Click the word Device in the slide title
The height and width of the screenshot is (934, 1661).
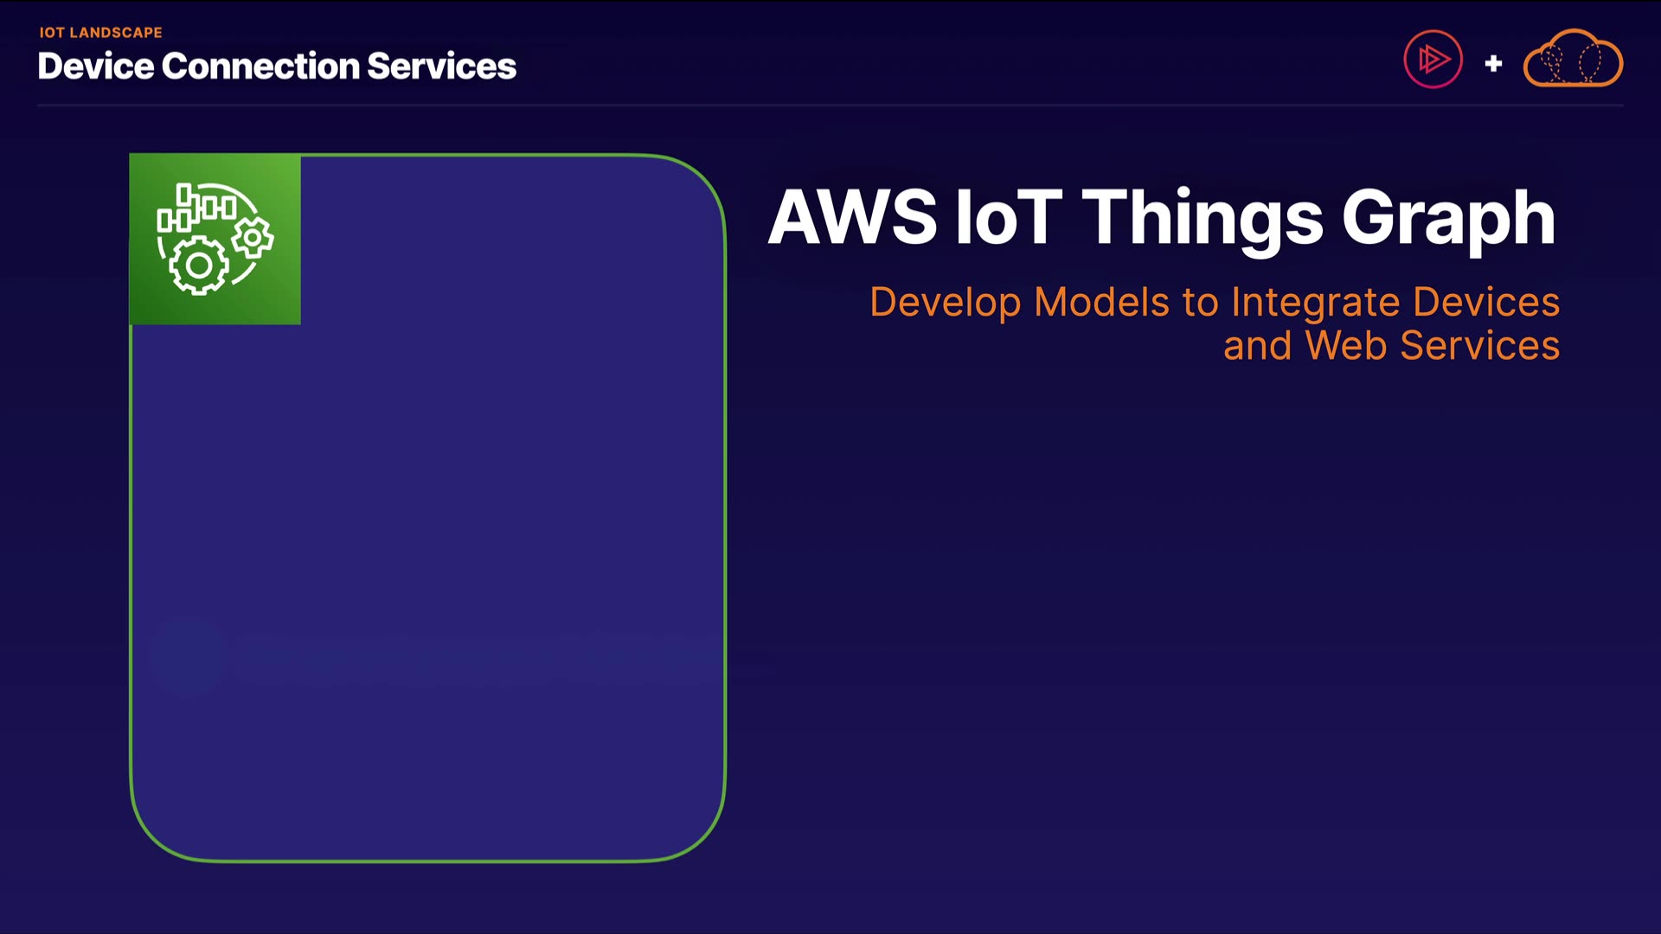tap(95, 67)
